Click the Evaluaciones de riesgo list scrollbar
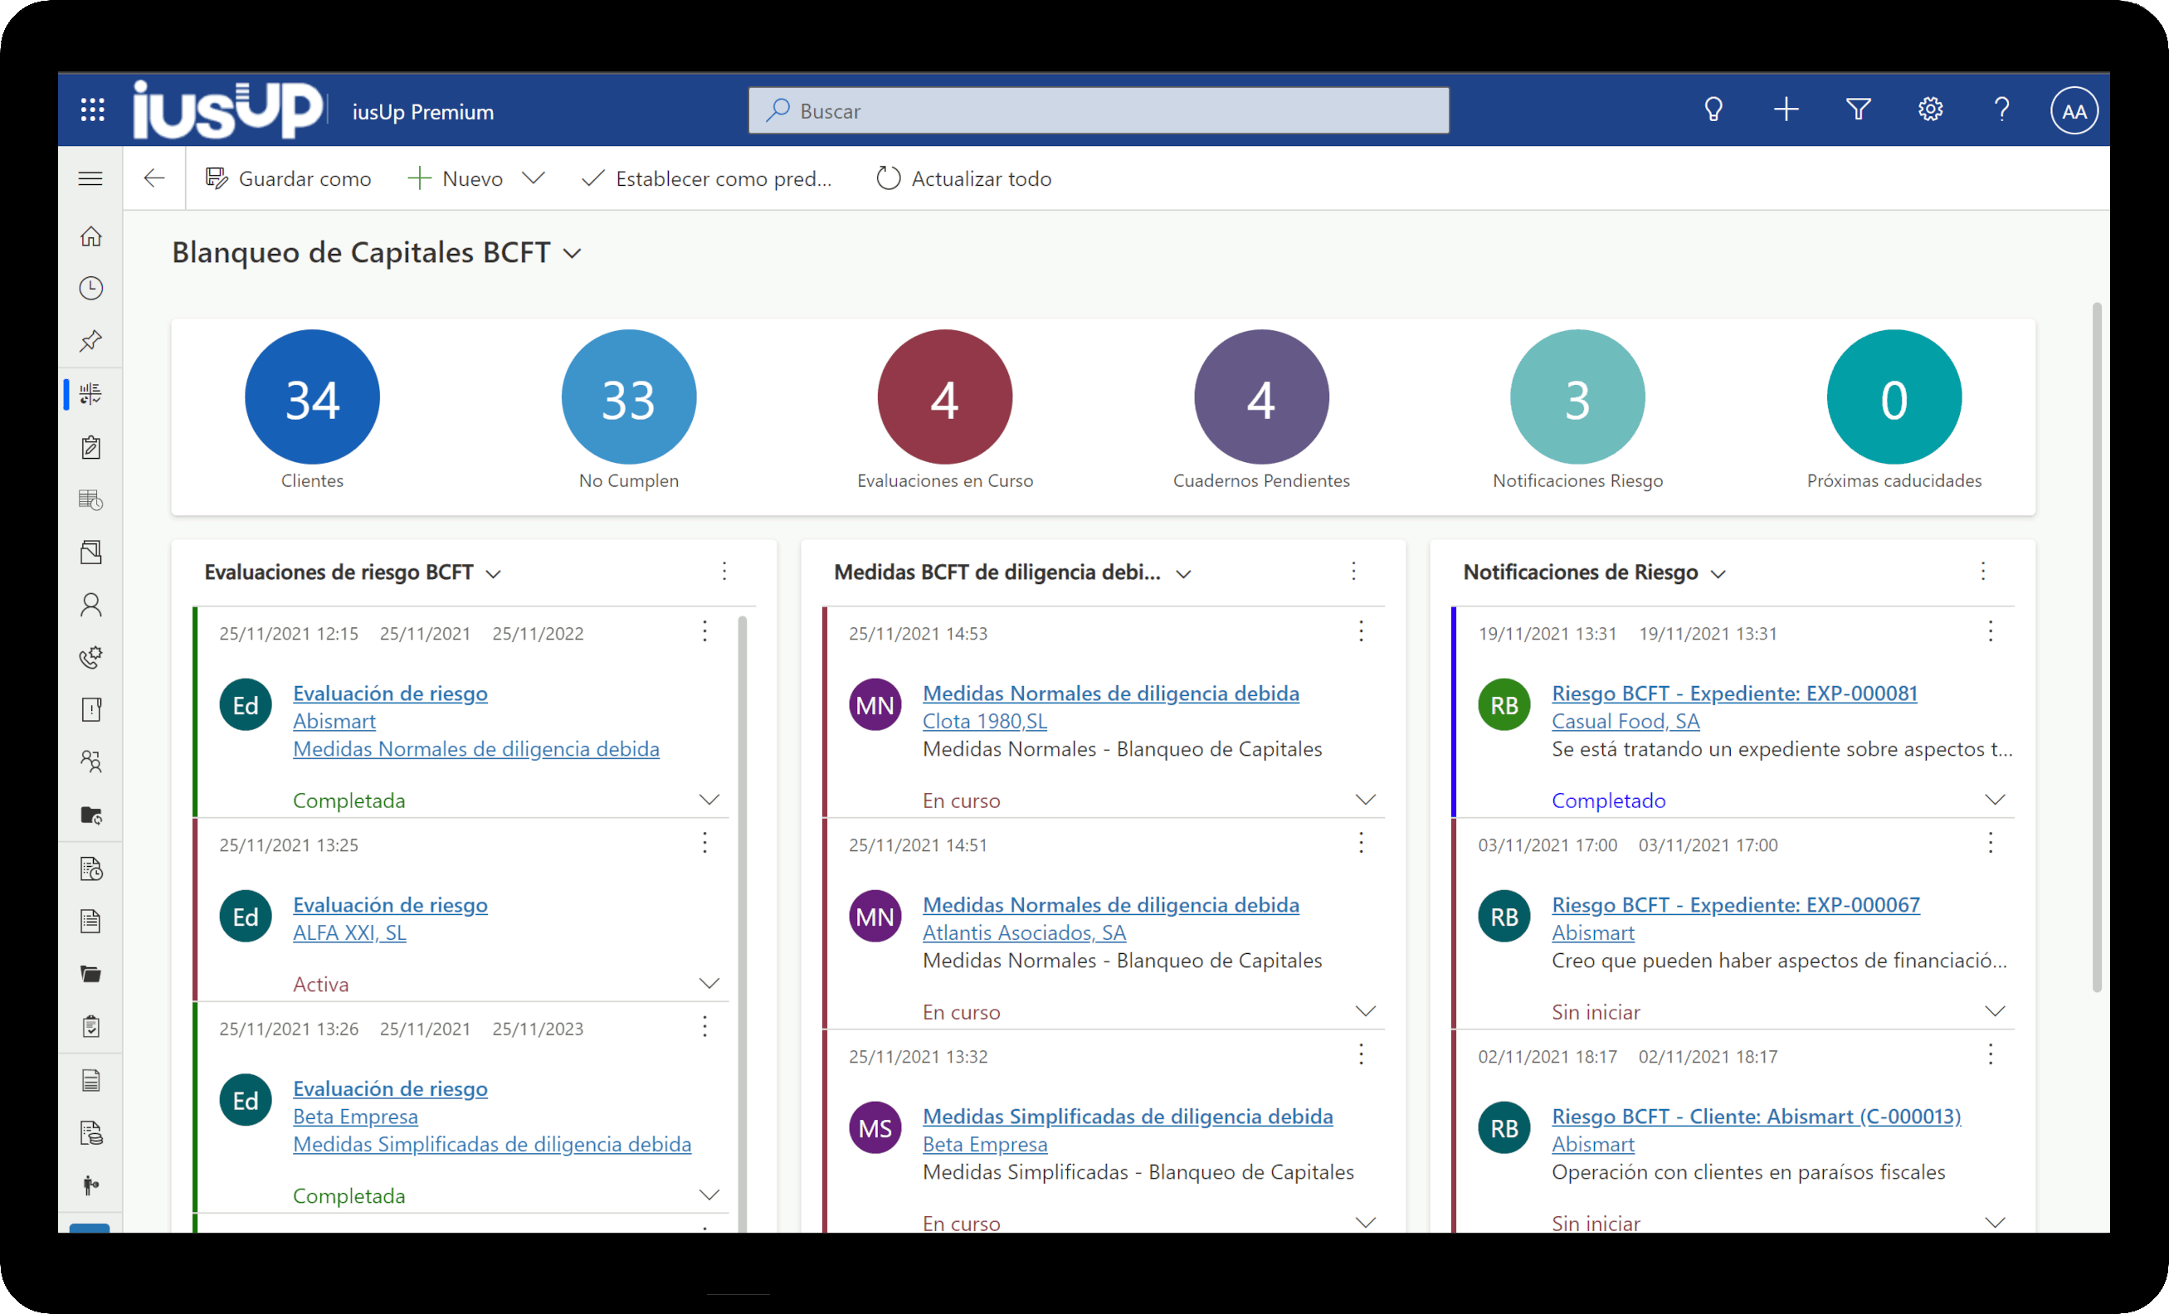Viewport: 2169px width, 1314px height. tap(742, 924)
